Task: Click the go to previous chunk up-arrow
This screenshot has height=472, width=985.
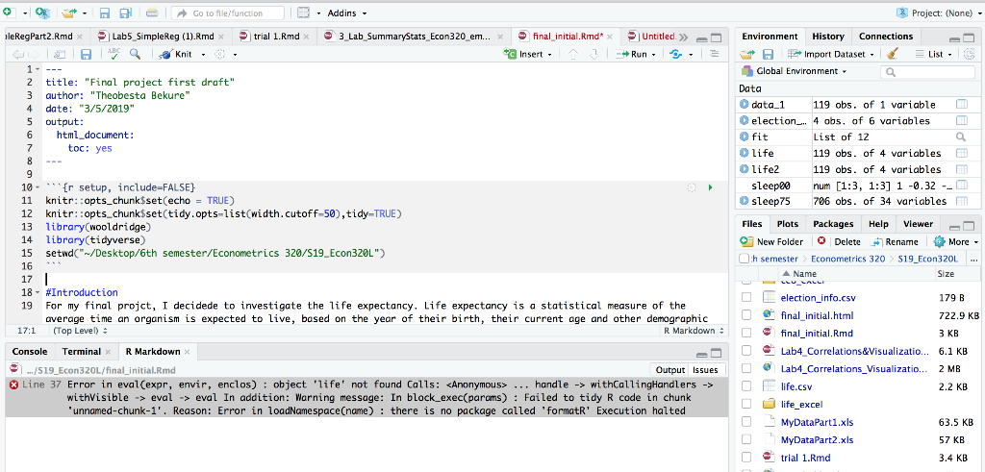Action: tap(573, 54)
